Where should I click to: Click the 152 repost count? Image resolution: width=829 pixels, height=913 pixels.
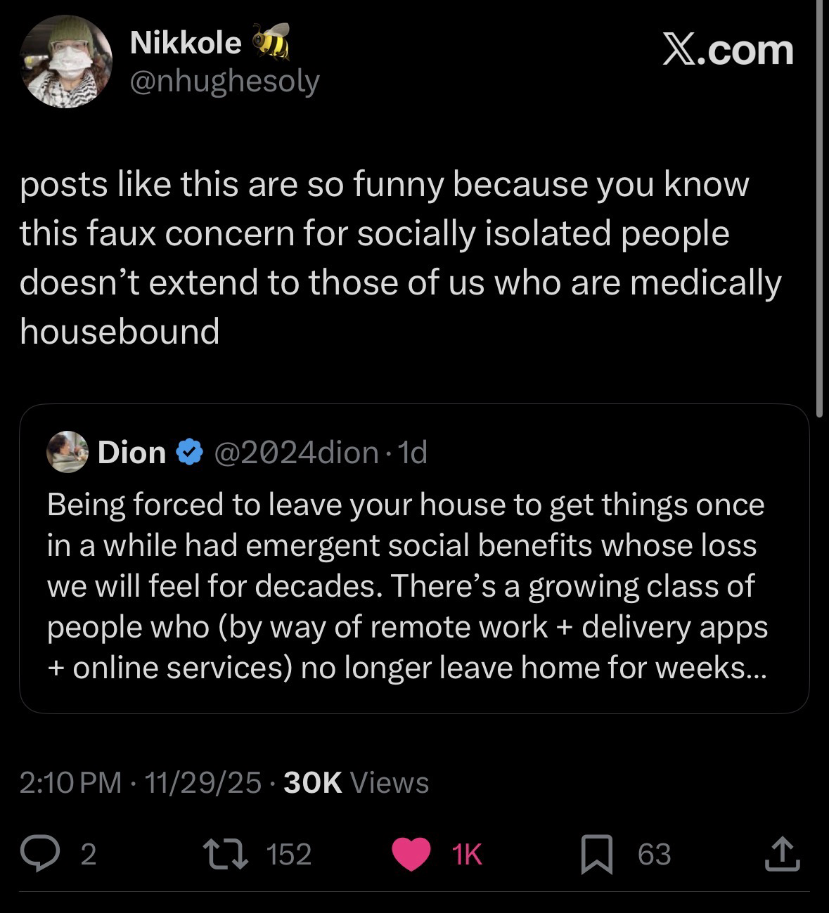tap(289, 855)
